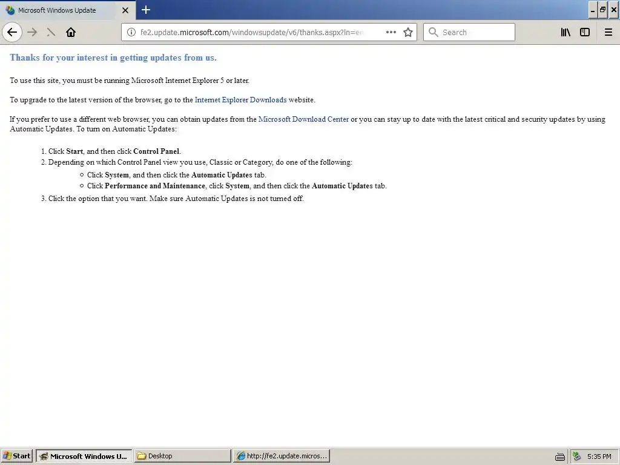
Task: Open the Firefox hamburger menu
Action: point(608,32)
